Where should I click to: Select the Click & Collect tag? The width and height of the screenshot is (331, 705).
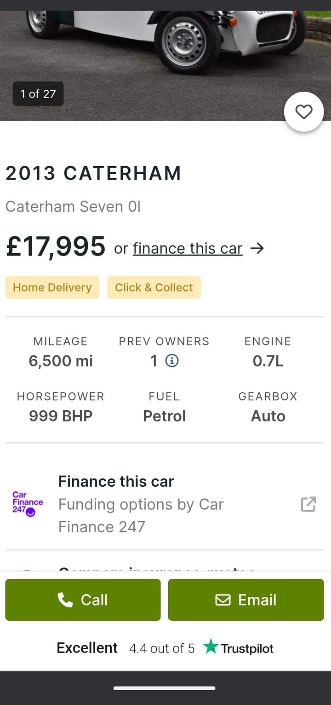pos(154,287)
